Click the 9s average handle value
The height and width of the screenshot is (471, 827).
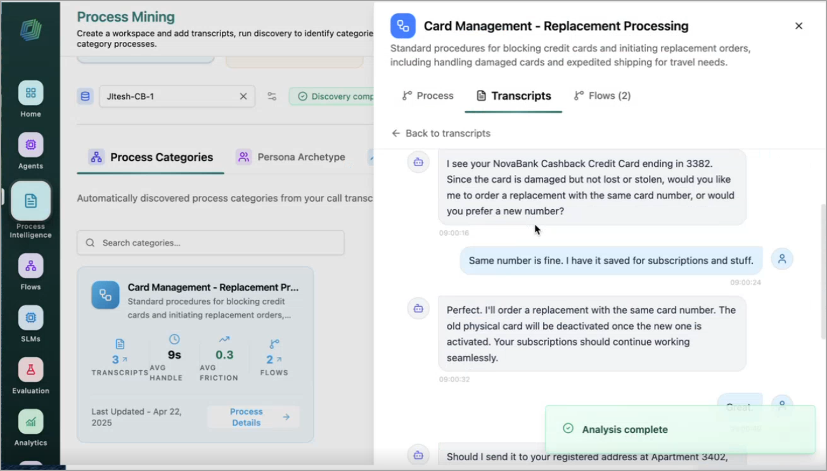pyautogui.click(x=174, y=355)
